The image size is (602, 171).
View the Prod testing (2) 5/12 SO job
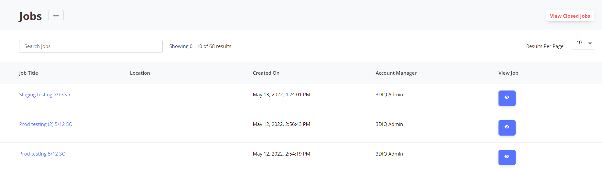(507, 128)
